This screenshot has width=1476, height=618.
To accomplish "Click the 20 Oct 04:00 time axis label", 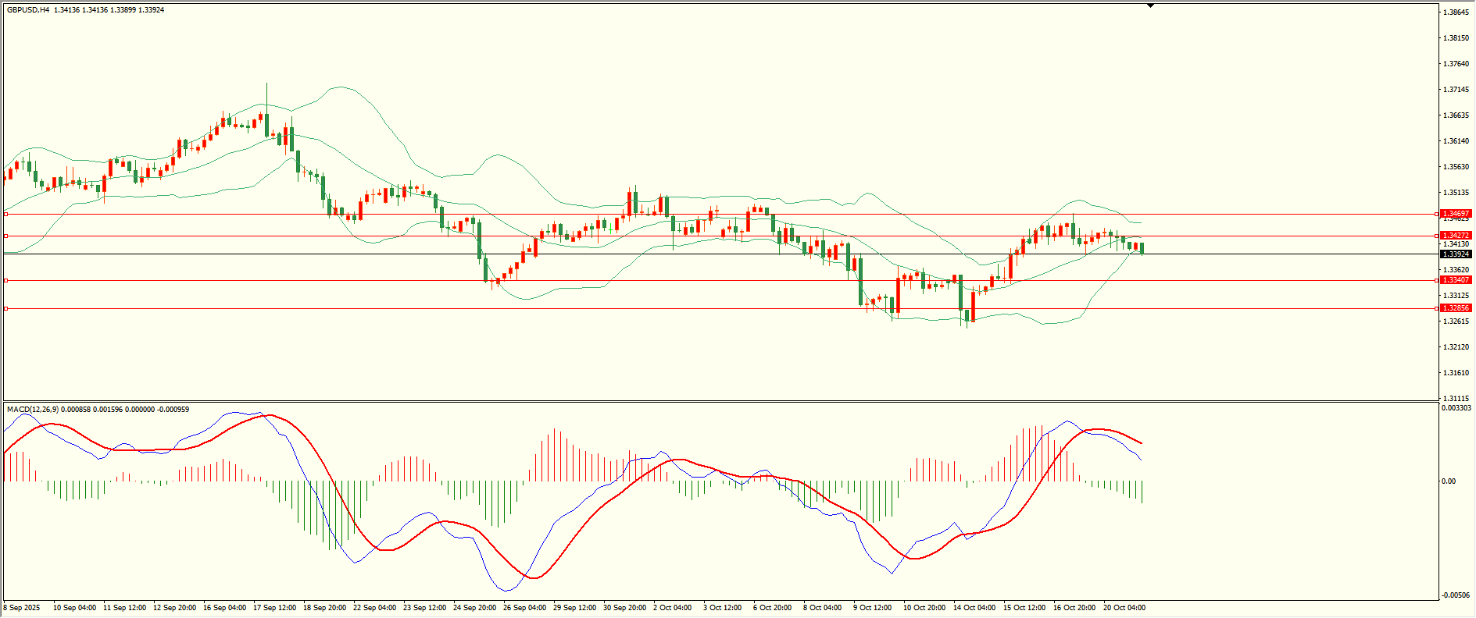I will pyautogui.click(x=1124, y=608).
